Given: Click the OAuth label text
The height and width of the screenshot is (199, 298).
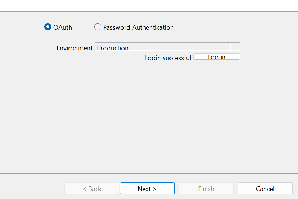Looking at the screenshot, I should tap(63, 27).
